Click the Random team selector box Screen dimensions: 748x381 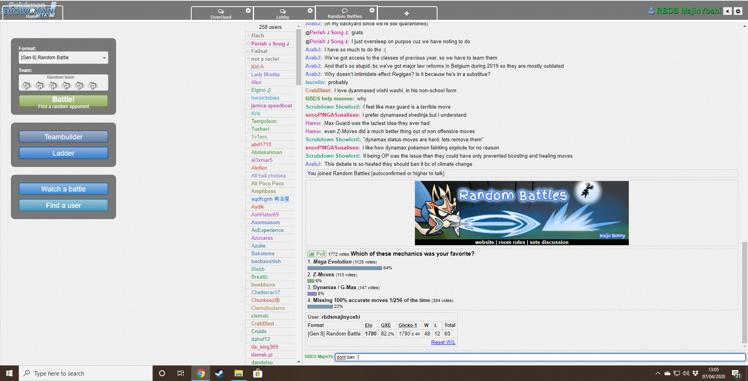point(64,83)
